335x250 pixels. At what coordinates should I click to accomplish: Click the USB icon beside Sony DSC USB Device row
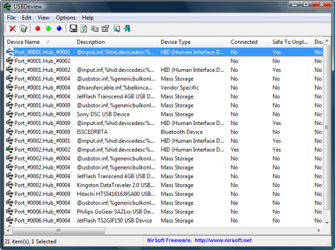[x=10, y=114]
